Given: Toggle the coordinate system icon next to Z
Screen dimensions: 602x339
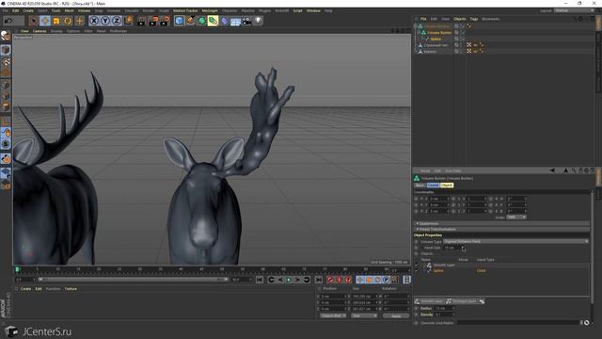Looking at the screenshot, I should pyautogui.click(x=128, y=21).
